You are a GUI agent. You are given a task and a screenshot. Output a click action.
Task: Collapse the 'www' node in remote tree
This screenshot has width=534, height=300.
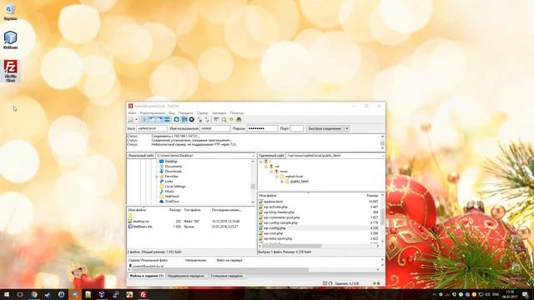click(271, 172)
